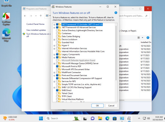Click the Installed On column header
Screen dimensions: 165x122
click(x=146, y=42)
